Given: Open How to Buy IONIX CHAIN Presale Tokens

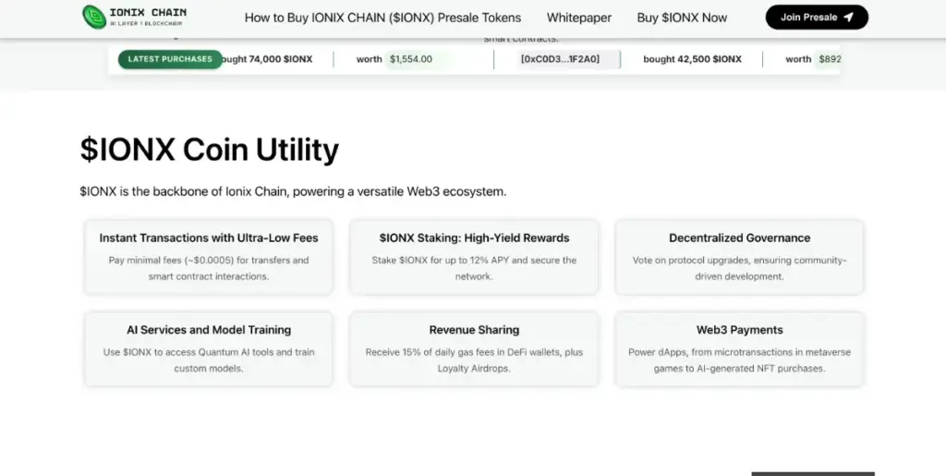Looking at the screenshot, I should click(382, 18).
